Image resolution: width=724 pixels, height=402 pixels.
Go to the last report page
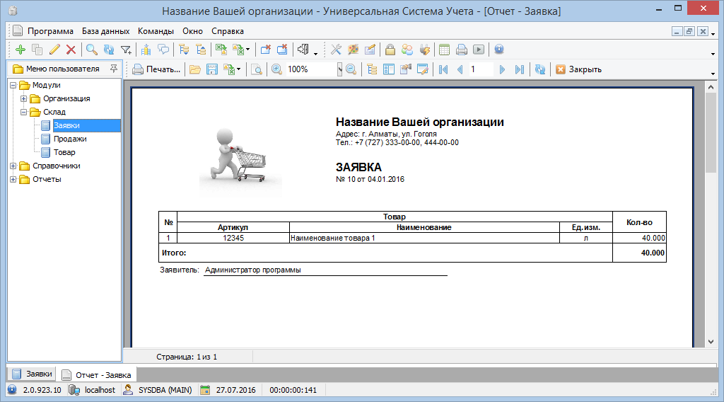pyautogui.click(x=520, y=69)
